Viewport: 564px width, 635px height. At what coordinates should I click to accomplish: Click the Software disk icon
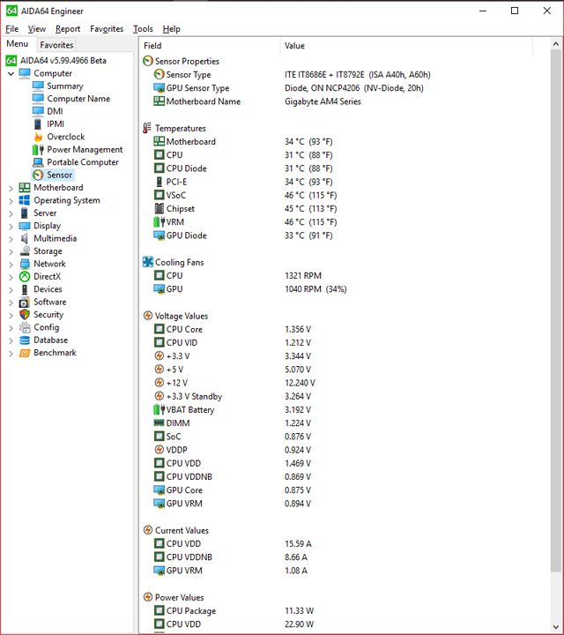tap(25, 303)
